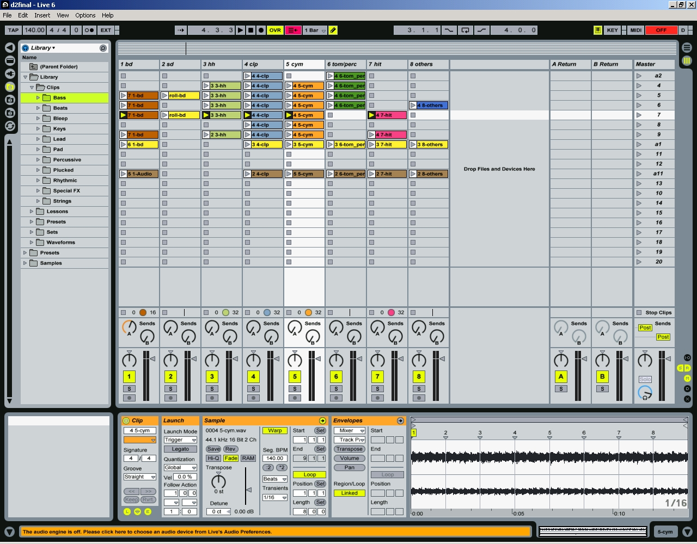Toggle the EXT sync switch
Viewport: 697px width, 544px height.
106,30
